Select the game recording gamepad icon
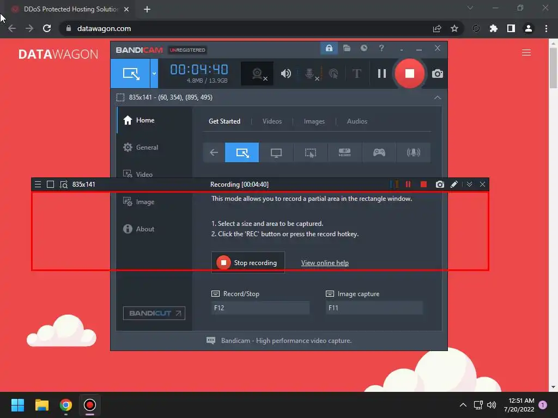Viewport: 558px width, 418px height. click(x=379, y=152)
